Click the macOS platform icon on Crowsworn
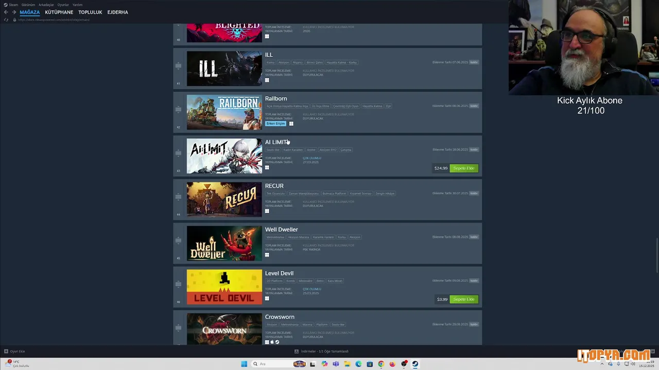 pos(272,342)
